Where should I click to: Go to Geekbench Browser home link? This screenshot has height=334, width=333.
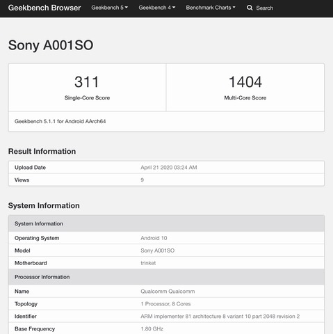click(x=44, y=8)
